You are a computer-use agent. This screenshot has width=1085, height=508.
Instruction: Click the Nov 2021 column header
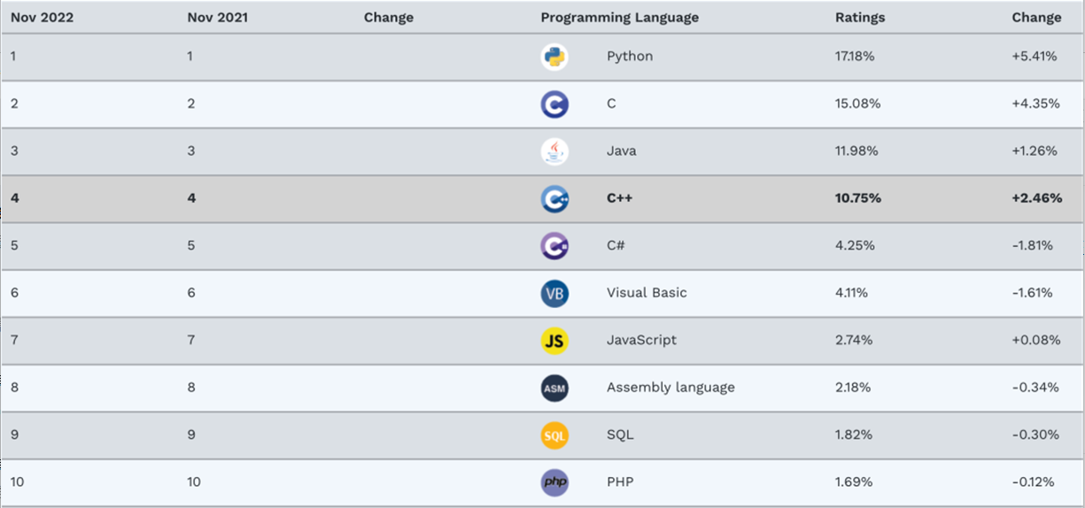coord(217,18)
